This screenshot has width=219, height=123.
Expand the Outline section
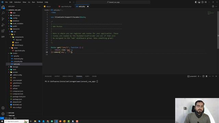(x=11, y=113)
